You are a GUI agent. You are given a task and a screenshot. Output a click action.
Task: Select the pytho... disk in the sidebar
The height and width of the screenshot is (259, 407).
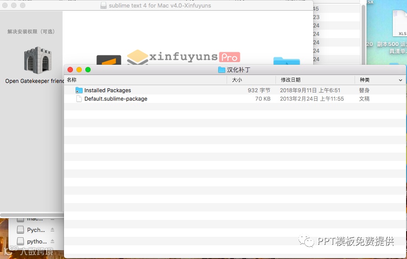[32, 241]
